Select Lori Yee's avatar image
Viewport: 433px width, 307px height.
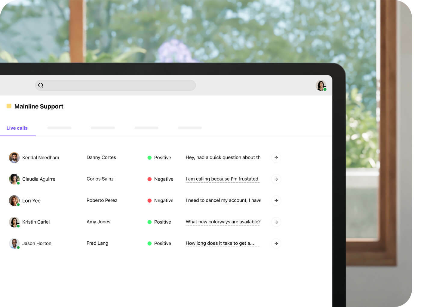(14, 200)
